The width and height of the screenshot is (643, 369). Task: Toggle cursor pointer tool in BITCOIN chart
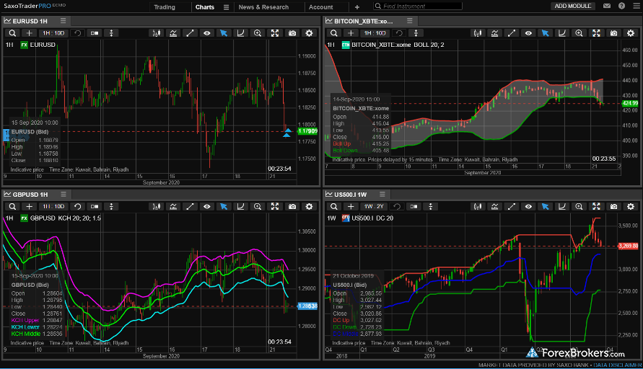(x=545, y=33)
